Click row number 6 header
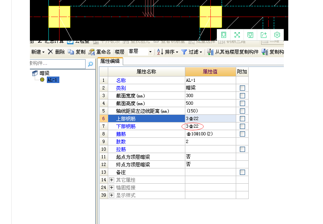Viewport: 323px width, 224px height. point(104,118)
